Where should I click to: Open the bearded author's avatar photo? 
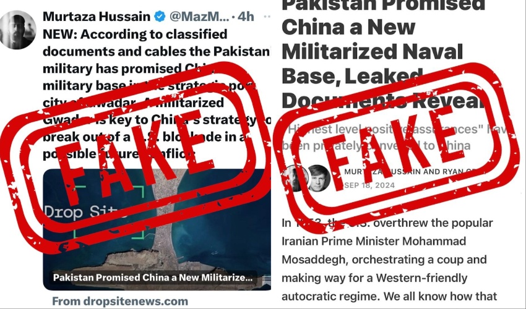pos(295,179)
